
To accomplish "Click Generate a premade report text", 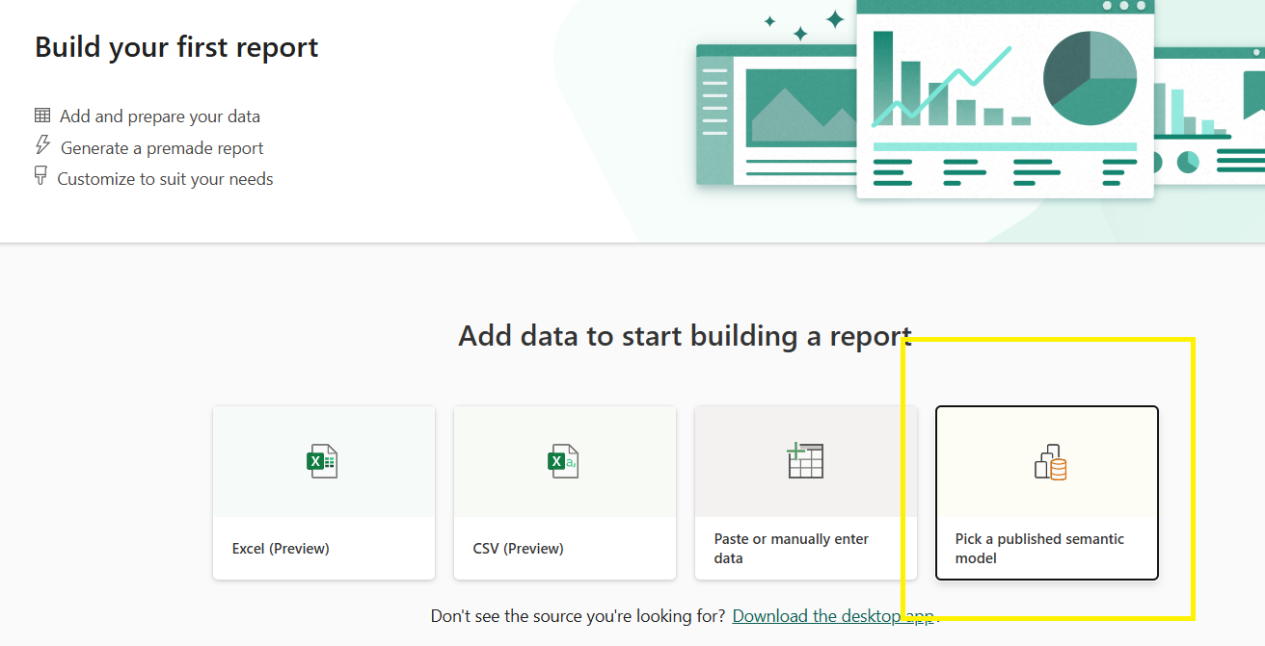I will coord(162,148).
